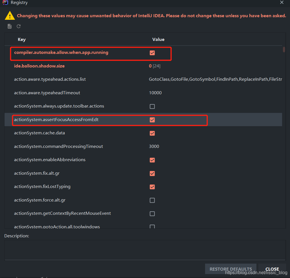Toggle actionSystem.assertFocusAccessFromEdt checkbox
The height and width of the screenshot is (278, 290).
[x=152, y=120]
